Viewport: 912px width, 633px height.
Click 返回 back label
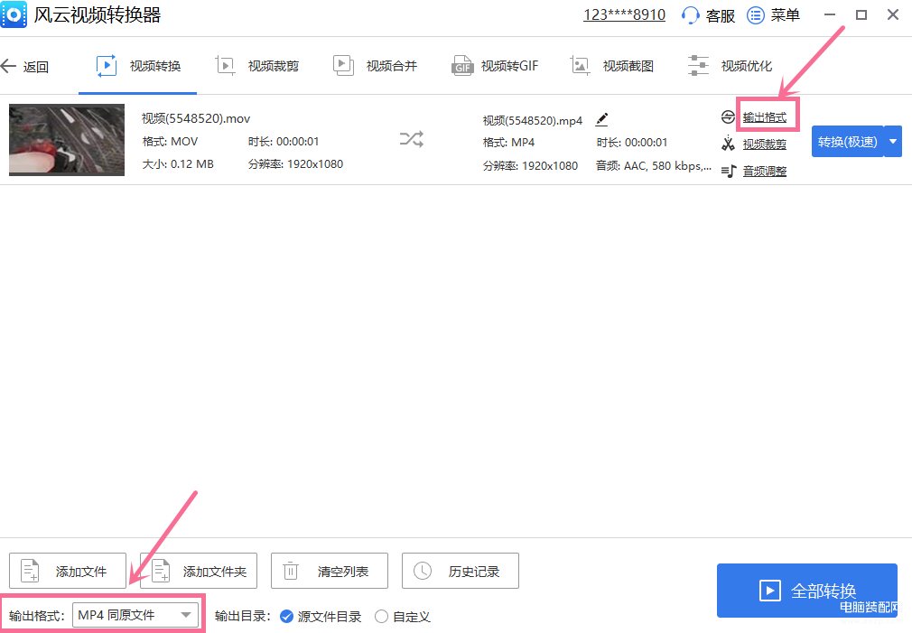[35, 67]
